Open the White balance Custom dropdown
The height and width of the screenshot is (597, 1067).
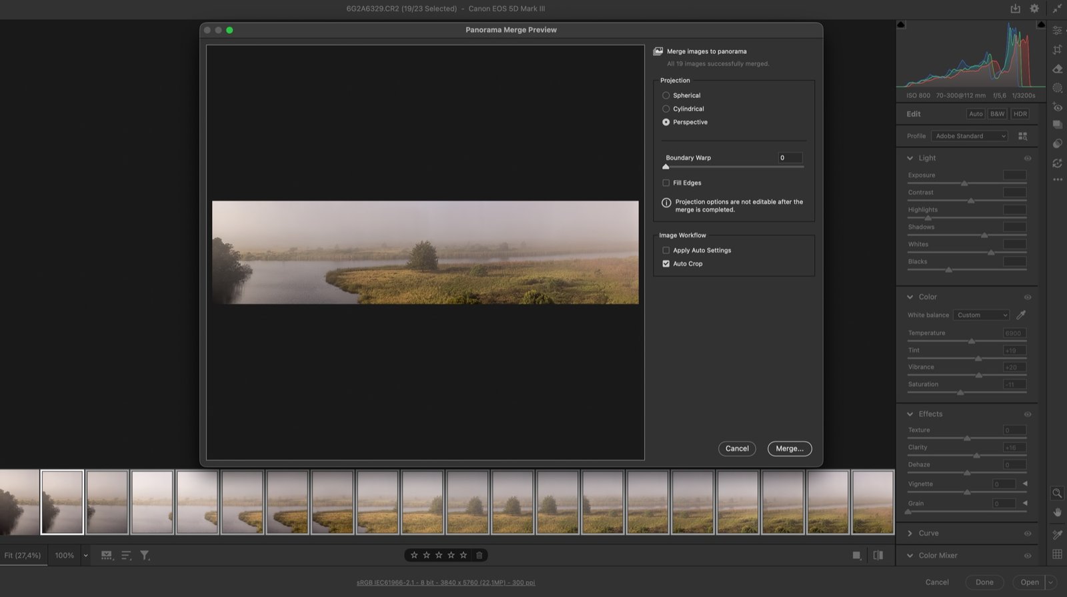[981, 315]
